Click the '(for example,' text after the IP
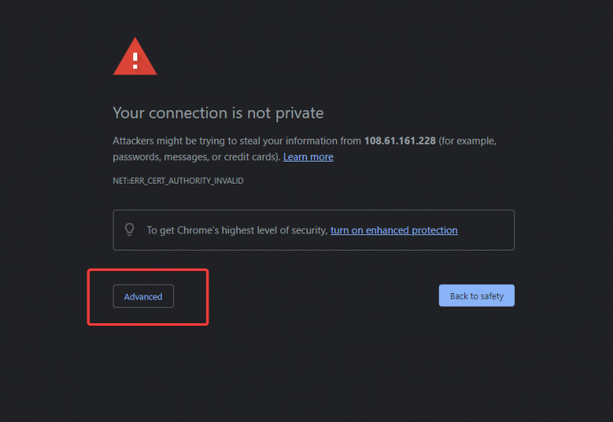The height and width of the screenshot is (422, 613). coord(468,140)
